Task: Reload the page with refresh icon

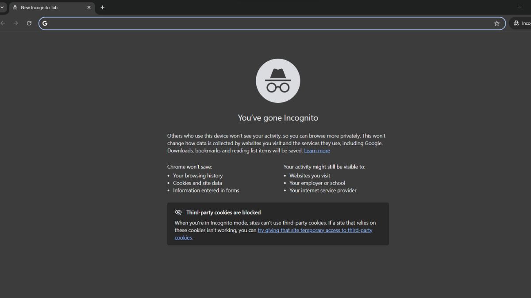Action: [29, 23]
